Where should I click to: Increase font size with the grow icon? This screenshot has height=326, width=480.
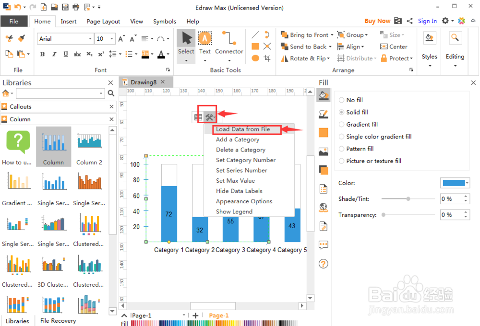(x=121, y=38)
